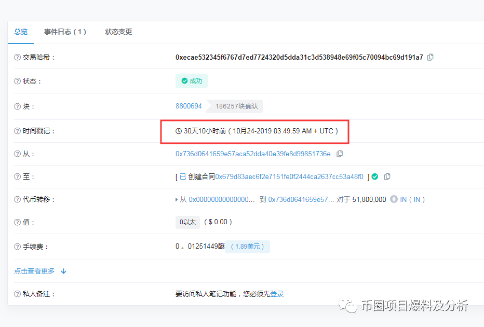Open token recipient 0x736d0641659e57... link
The height and width of the screenshot is (327, 484).
(x=301, y=199)
